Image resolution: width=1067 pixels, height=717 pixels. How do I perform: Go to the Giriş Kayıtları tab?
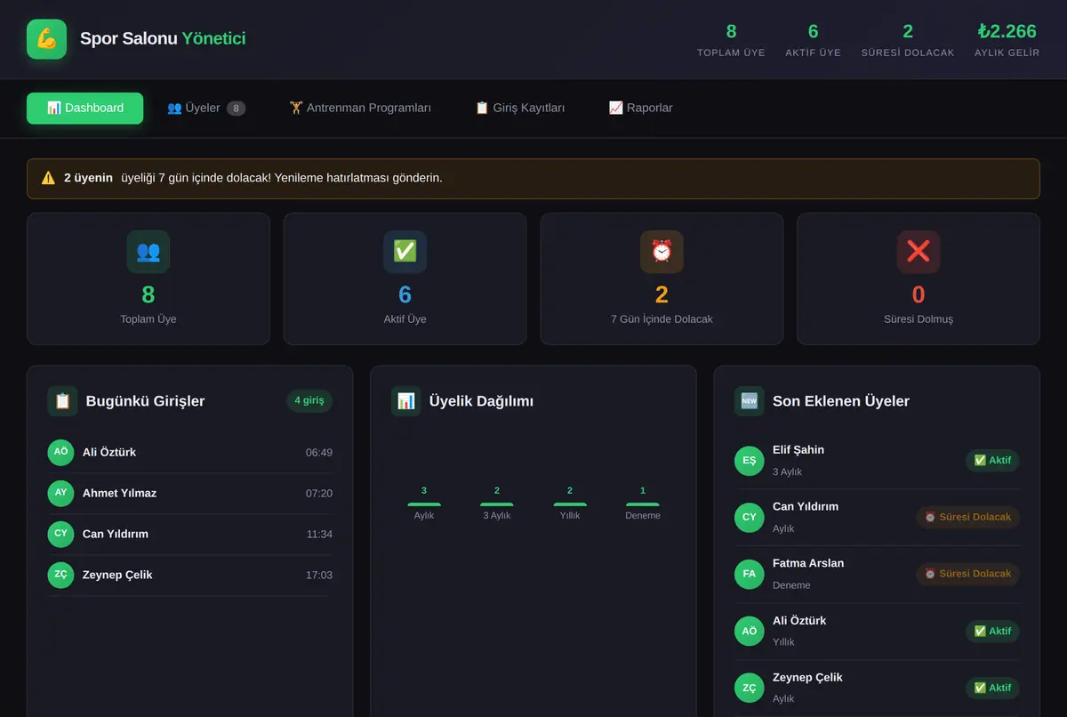[520, 109]
